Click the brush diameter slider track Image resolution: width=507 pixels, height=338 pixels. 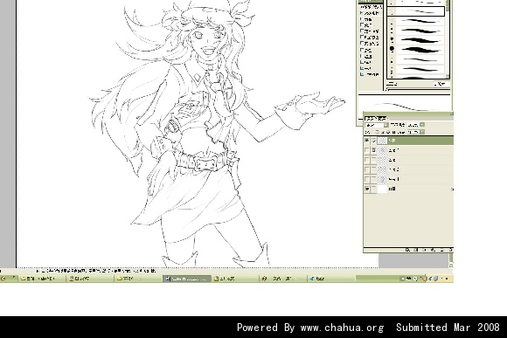coord(419,89)
